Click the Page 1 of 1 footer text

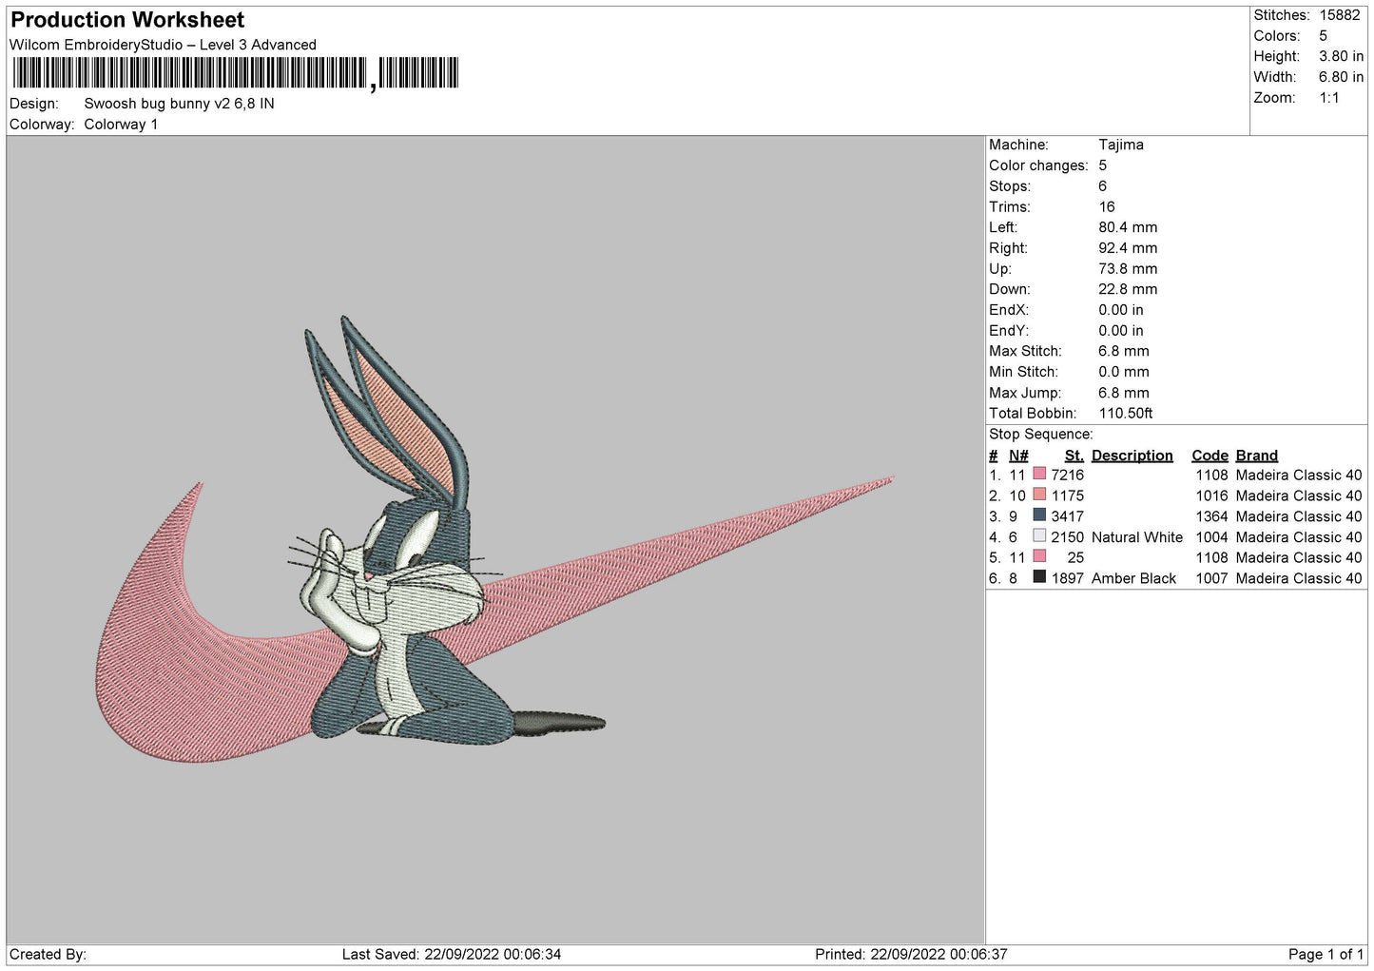[x=1326, y=954]
